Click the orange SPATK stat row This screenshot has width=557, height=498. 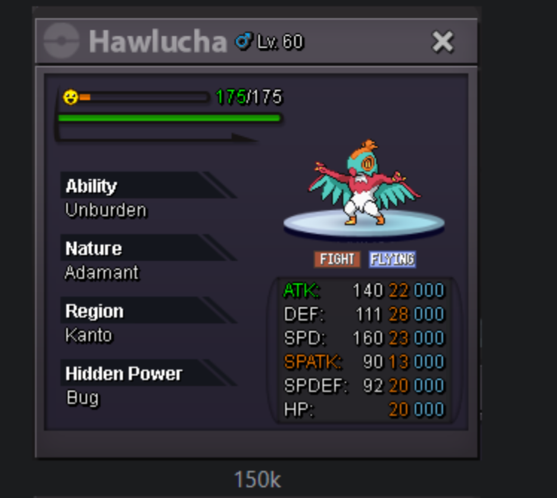[x=364, y=362]
